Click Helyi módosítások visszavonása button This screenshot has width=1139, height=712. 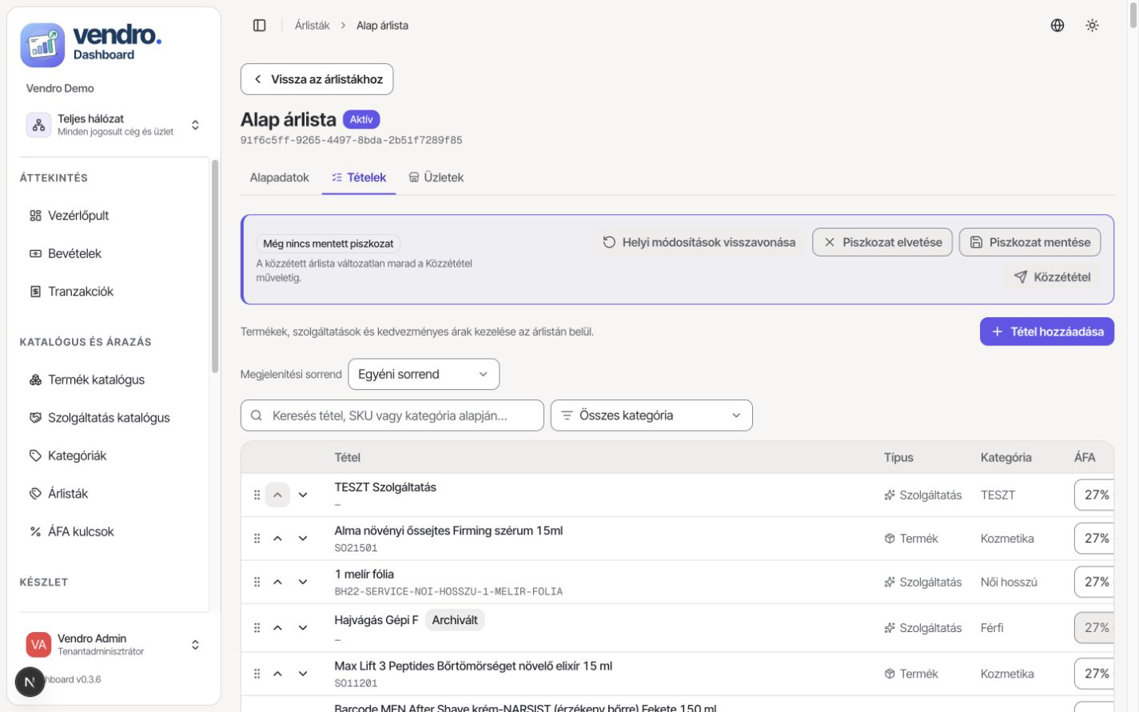699,242
